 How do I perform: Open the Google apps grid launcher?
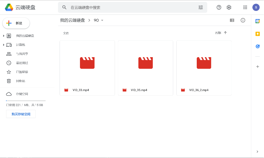(245, 7)
